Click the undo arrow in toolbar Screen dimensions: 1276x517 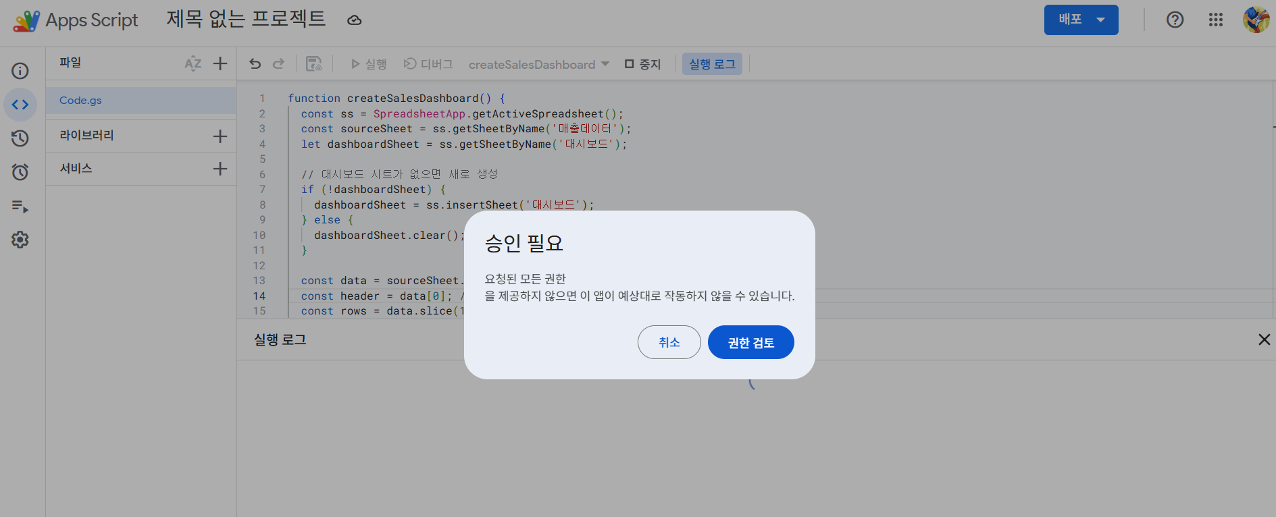[255, 64]
